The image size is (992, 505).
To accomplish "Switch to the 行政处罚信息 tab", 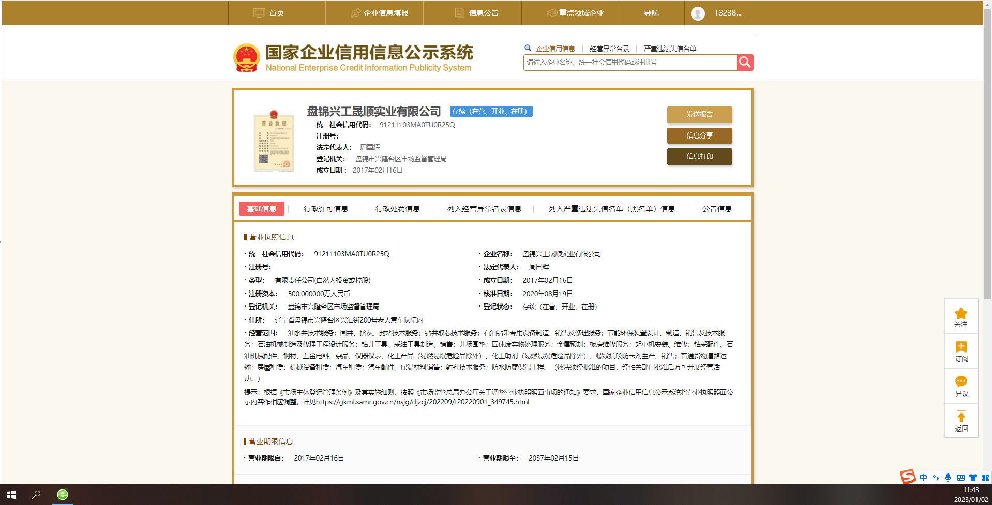I will 398,209.
